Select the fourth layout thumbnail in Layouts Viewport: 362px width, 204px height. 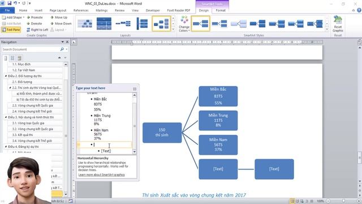pos(142,24)
